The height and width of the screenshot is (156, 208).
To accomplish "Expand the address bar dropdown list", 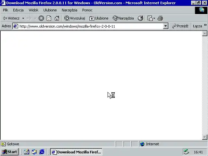I will click(x=165, y=26).
